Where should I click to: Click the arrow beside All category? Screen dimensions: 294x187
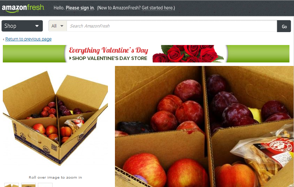tap(62, 26)
